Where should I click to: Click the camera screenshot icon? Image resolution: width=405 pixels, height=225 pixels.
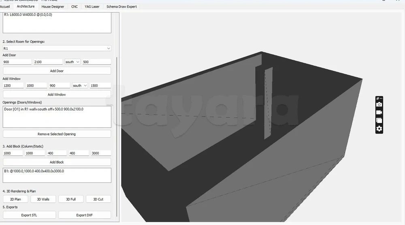[x=379, y=104]
